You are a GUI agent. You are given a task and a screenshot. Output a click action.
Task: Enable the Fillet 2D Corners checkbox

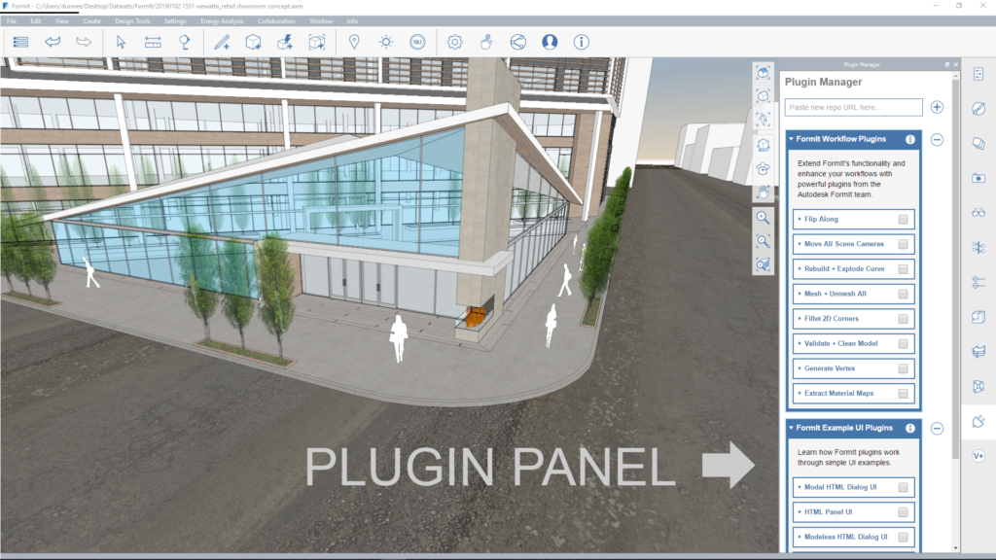[903, 319]
